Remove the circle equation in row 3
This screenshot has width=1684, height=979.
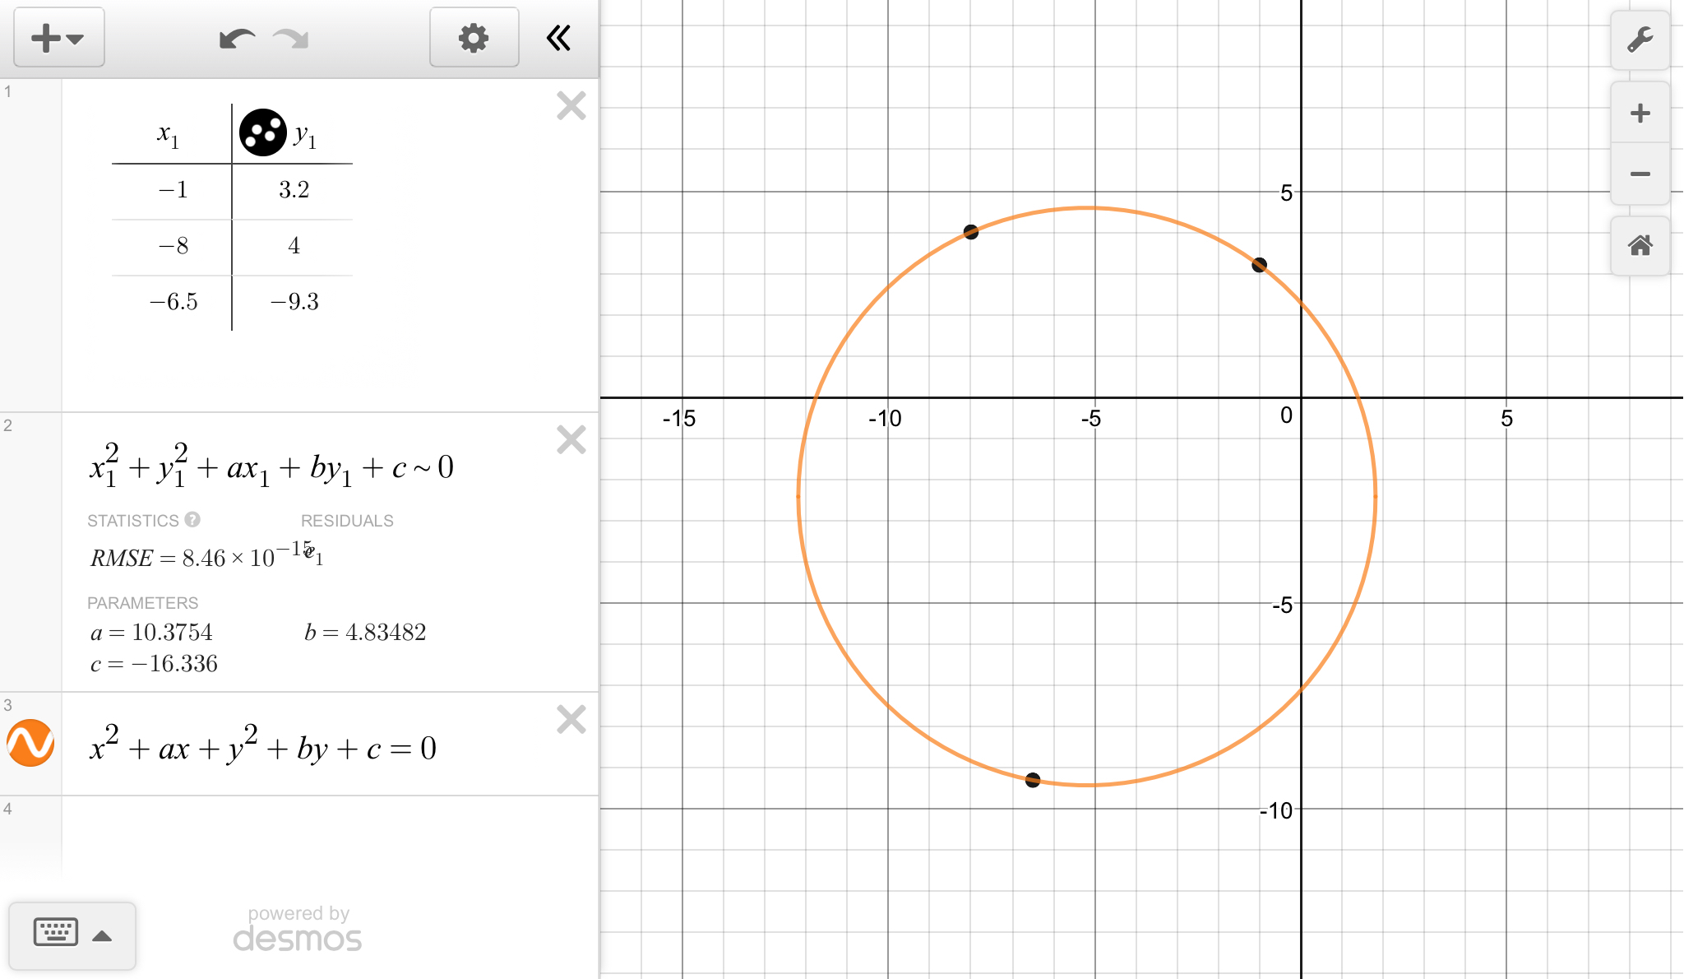(x=571, y=720)
